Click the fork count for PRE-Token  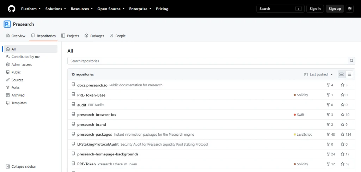click(331, 164)
